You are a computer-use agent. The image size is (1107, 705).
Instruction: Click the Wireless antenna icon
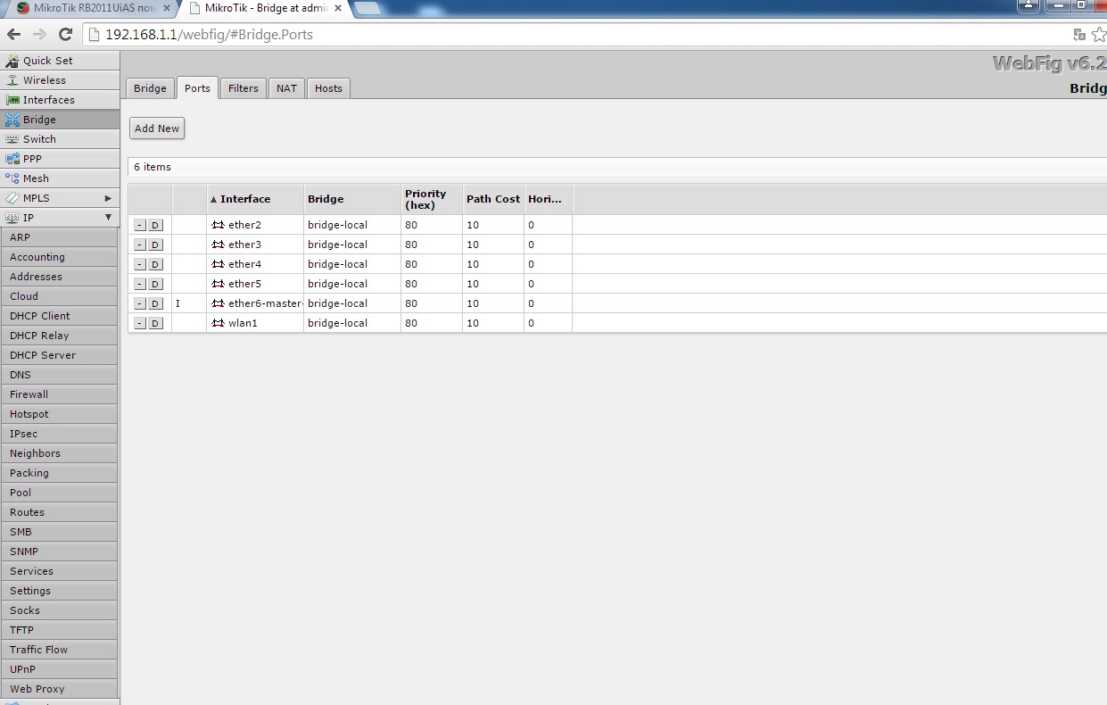[12, 80]
